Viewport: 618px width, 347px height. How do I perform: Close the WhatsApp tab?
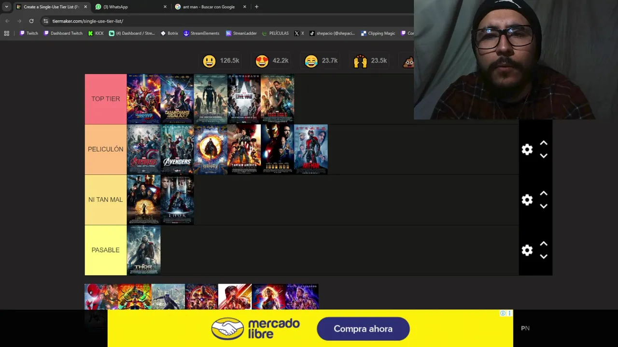pyautogui.click(x=165, y=7)
